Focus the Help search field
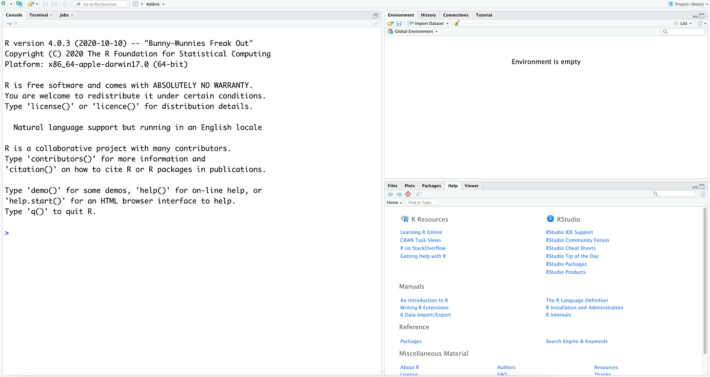This screenshot has width=710, height=377. (673, 194)
